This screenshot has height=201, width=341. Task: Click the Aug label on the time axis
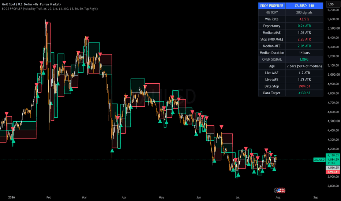pyautogui.click(x=278, y=197)
